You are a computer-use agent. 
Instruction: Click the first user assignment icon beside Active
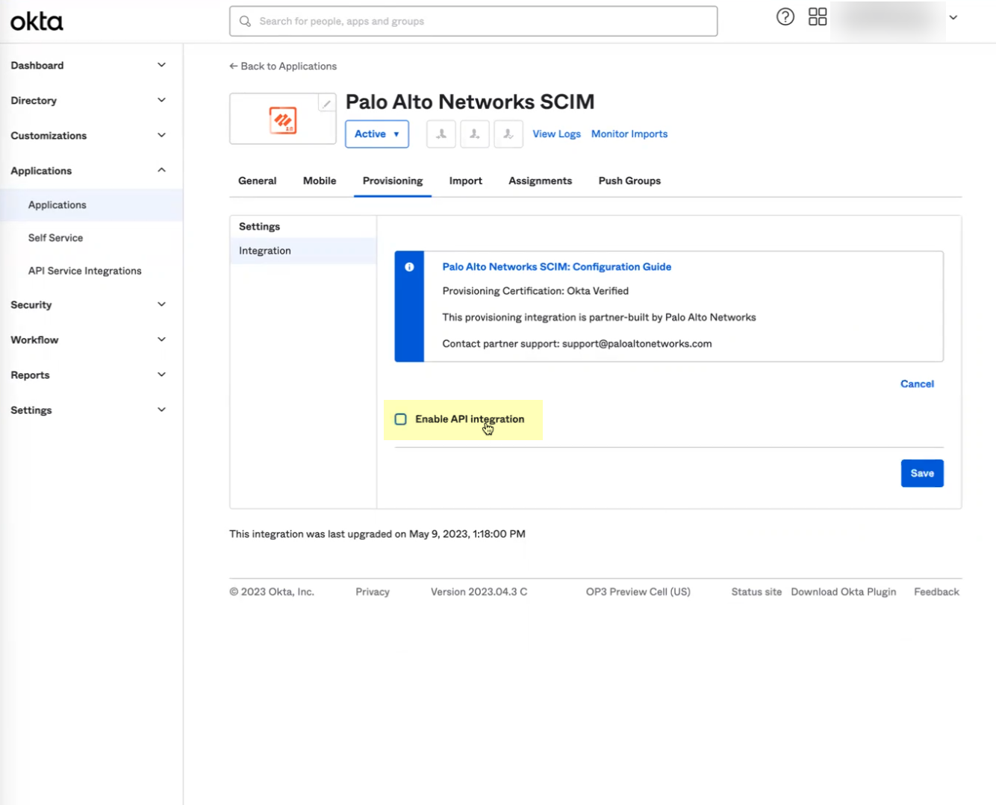(x=441, y=134)
